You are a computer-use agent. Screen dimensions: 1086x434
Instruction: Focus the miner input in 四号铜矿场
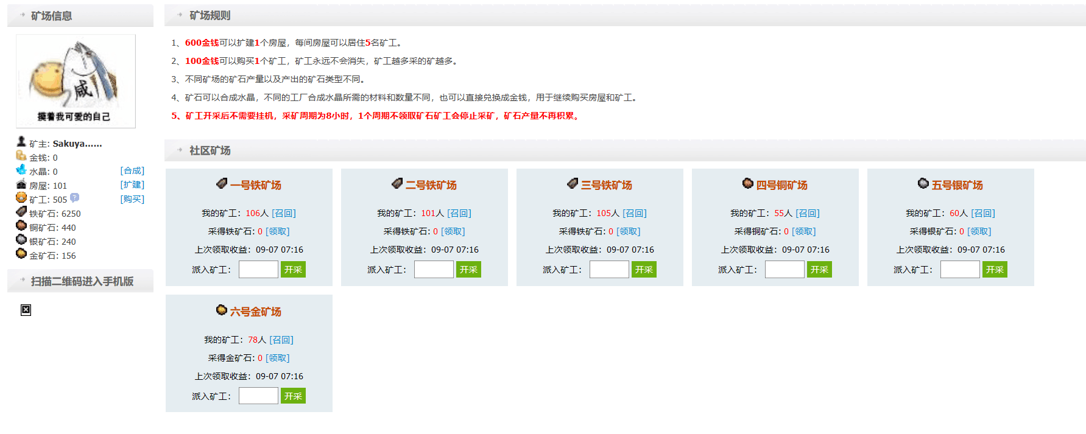pyautogui.click(x=785, y=269)
